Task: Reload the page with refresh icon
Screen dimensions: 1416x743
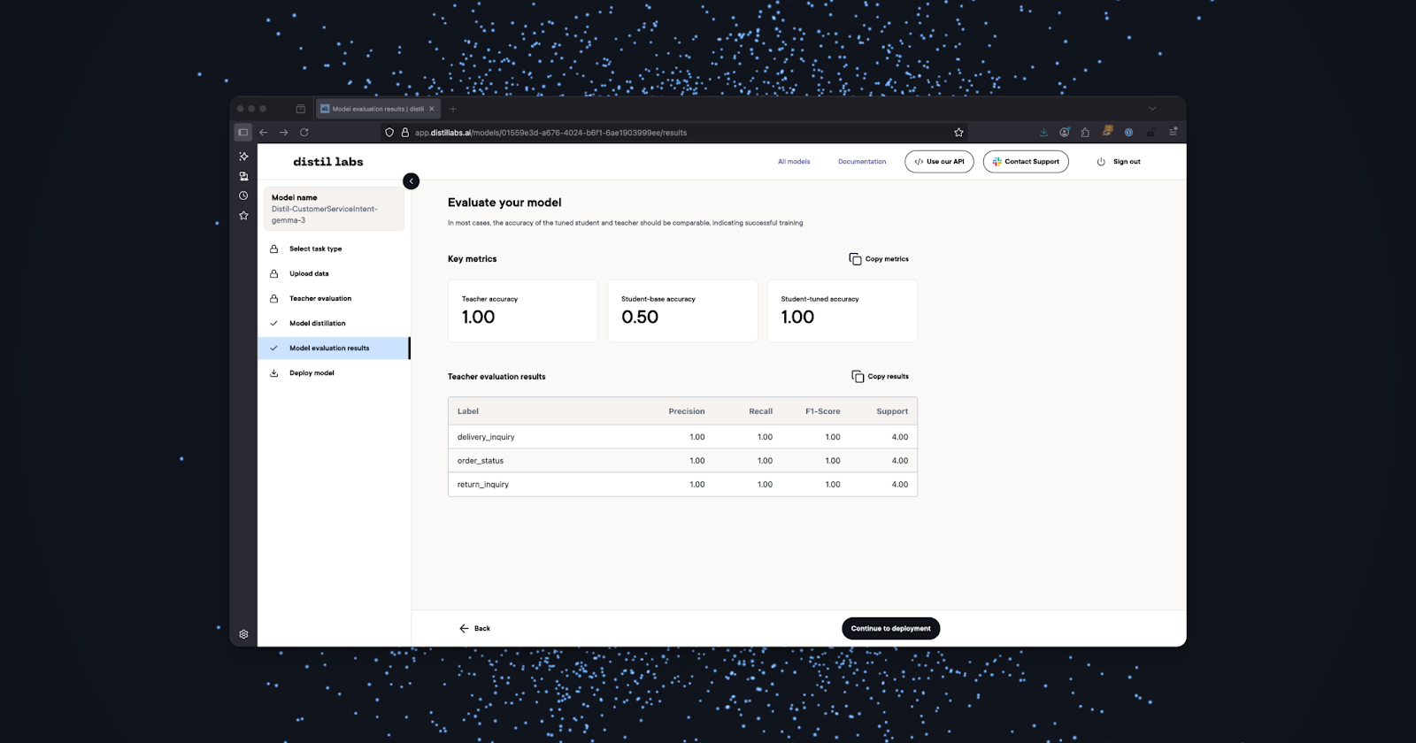Action: pyautogui.click(x=304, y=133)
